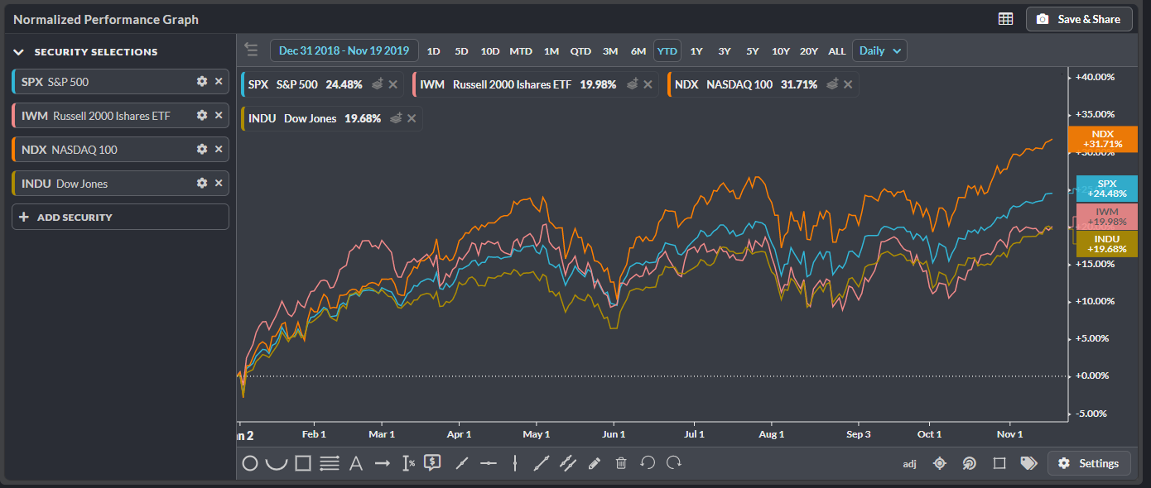1151x488 pixels.
Task: Redo the last drawing action
Action: pos(674,463)
